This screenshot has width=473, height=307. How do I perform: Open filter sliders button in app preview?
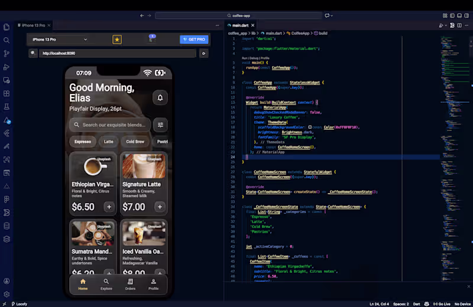coord(160,125)
